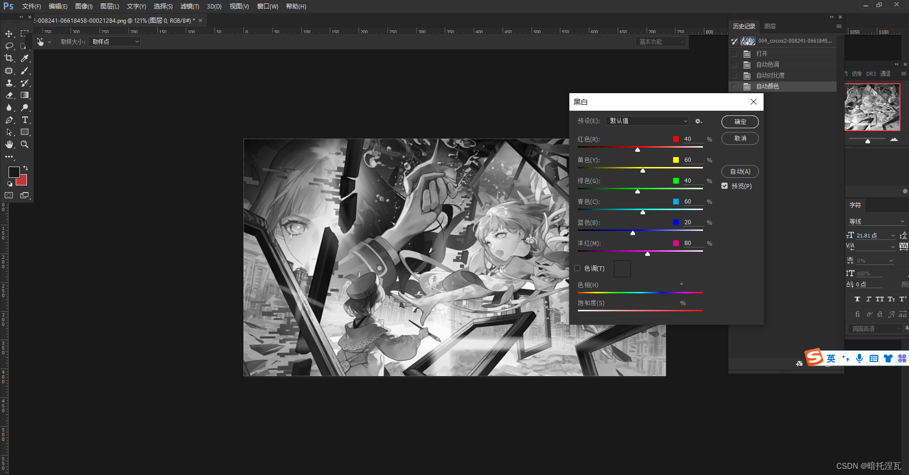Select the Zoom tool

[x=25, y=144]
